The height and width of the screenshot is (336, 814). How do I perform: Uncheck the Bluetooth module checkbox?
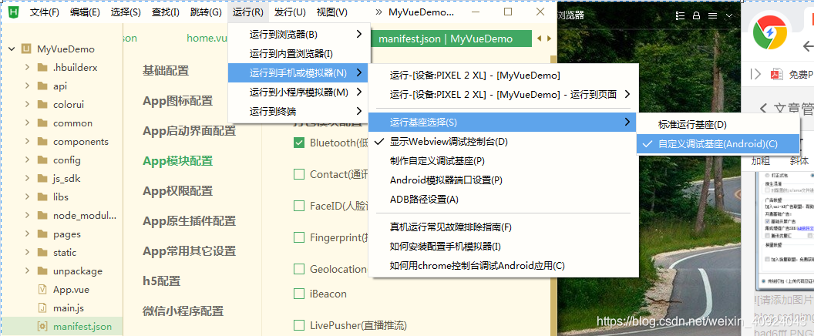click(299, 143)
